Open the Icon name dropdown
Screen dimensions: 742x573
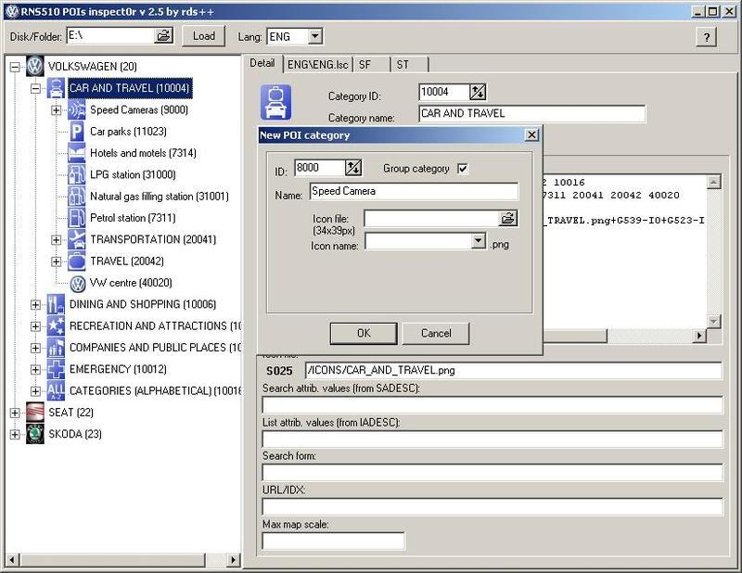[479, 241]
